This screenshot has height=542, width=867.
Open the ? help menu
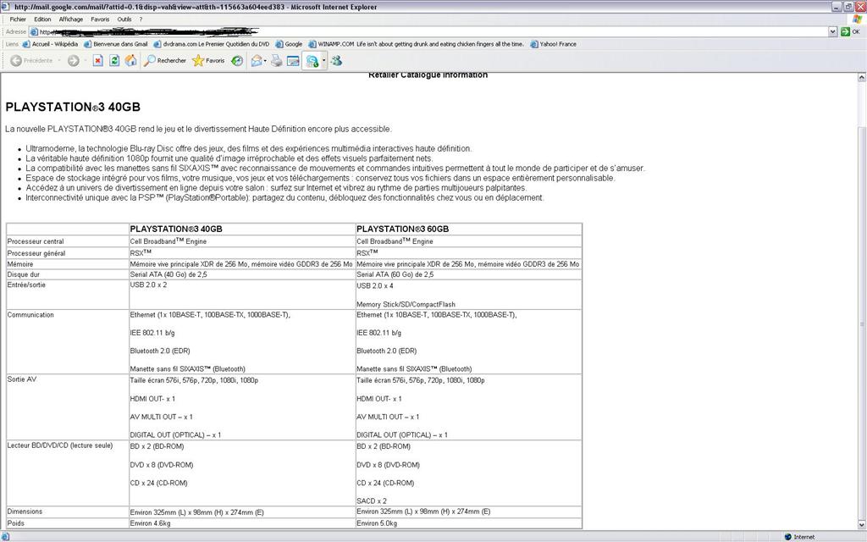[141, 19]
